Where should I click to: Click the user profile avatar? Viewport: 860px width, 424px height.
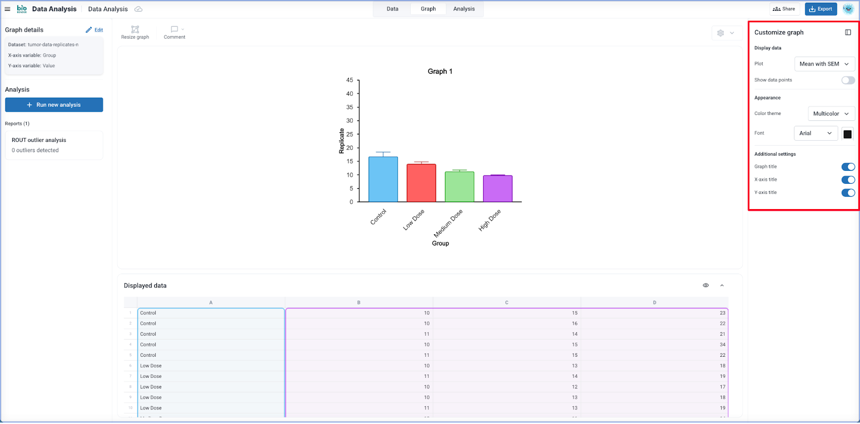(x=848, y=9)
